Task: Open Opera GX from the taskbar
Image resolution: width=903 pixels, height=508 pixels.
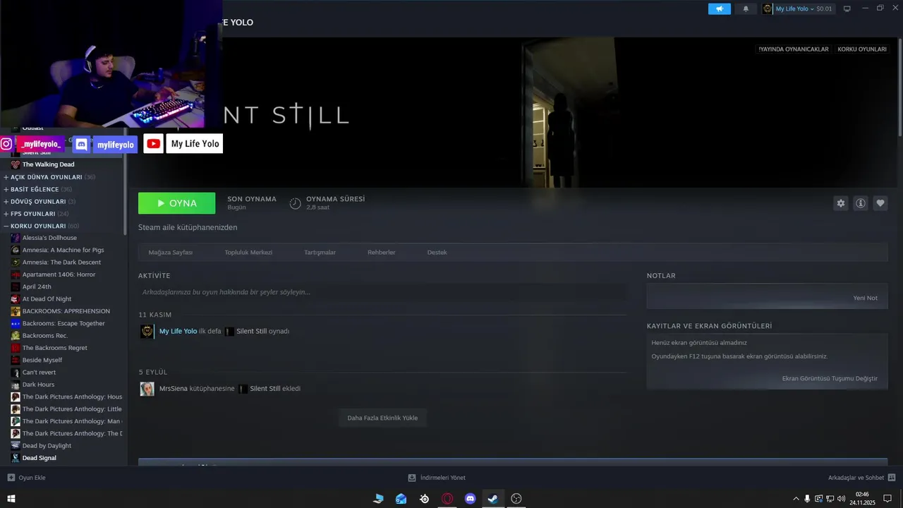Action: click(447, 499)
